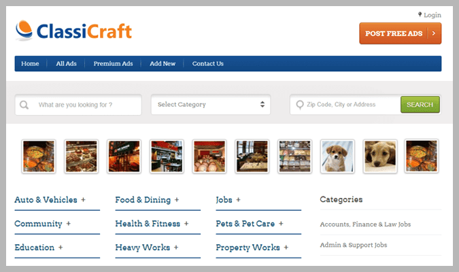This screenshot has width=459, height=272.
Task: Select Contact Us in the navigation bar
Action: tap(207, 64)
